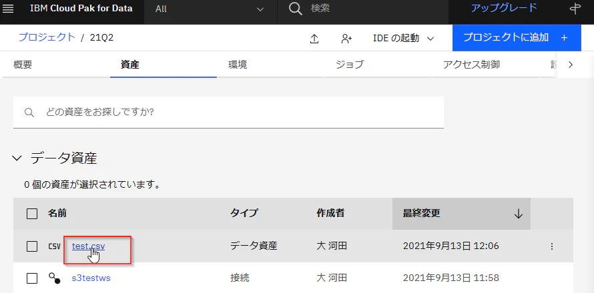The height and width of the screenshot is (293, 594).
Task: Open the アクセス制御 tab
Action: click(486, 65)
